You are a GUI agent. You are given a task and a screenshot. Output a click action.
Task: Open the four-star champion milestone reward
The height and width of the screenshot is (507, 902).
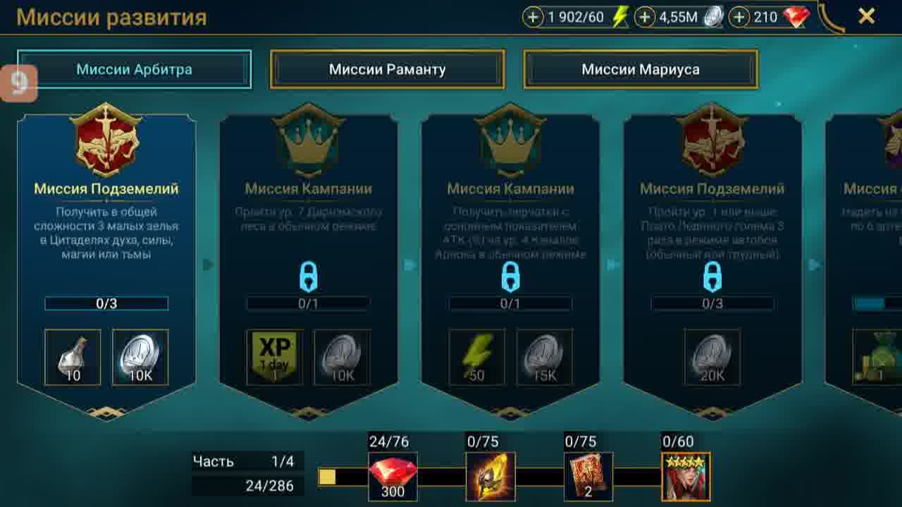686,477
